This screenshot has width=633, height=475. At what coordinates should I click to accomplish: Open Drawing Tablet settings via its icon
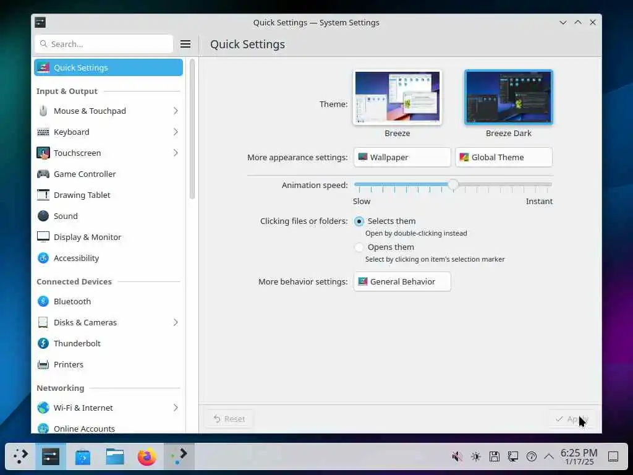[x=43, y=195]
